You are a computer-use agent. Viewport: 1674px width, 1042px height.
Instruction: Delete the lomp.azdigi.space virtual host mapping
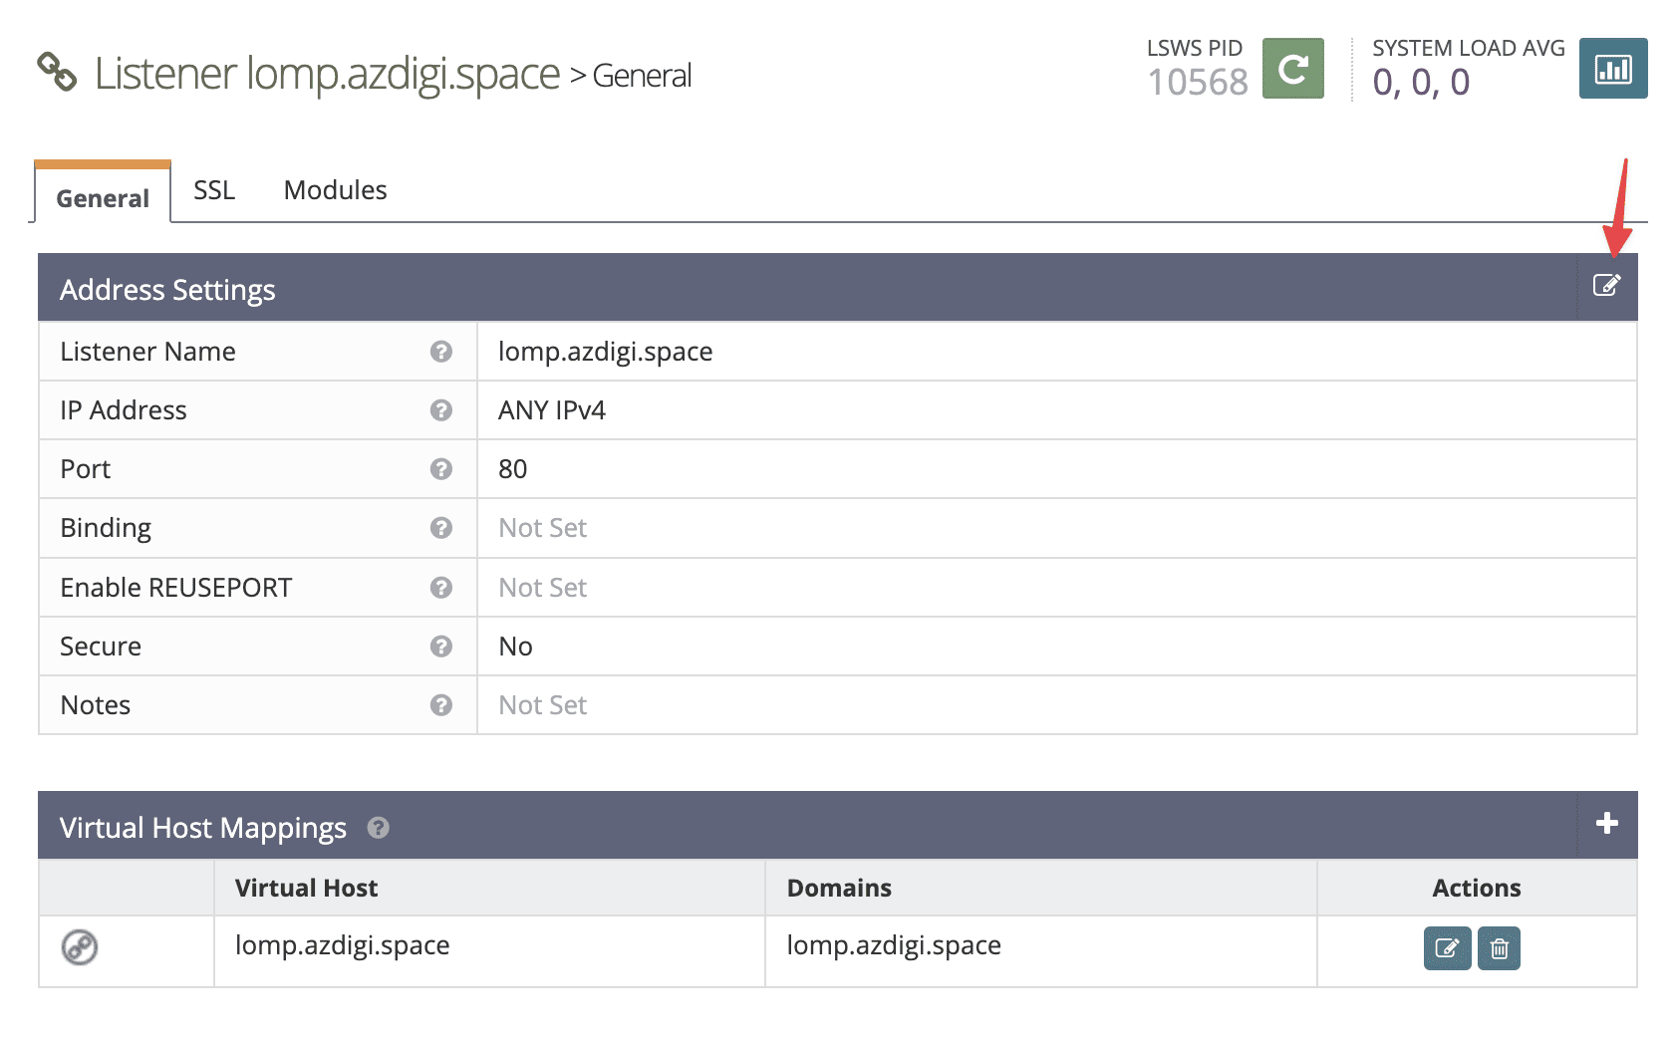pos(1499,948)
